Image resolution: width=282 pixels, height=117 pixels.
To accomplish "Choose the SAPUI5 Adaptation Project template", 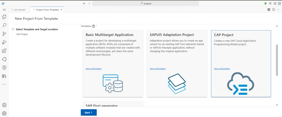I will [177, 64].
